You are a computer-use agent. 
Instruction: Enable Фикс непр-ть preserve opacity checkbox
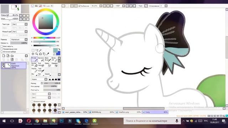tap(1, 46)
